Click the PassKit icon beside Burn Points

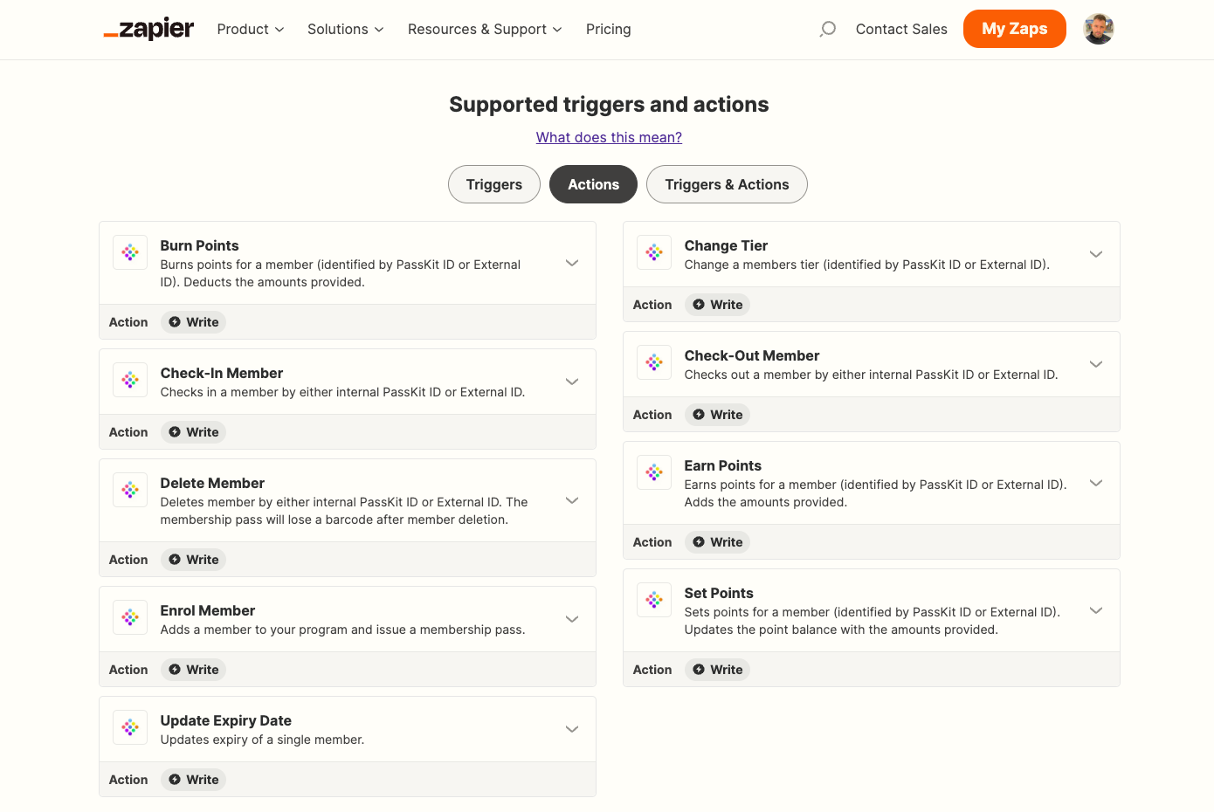[x=130, y=252]
